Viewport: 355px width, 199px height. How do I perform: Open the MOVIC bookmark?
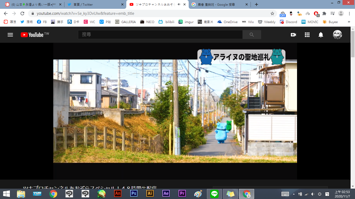pyautogui.click(x=310, y=22)
